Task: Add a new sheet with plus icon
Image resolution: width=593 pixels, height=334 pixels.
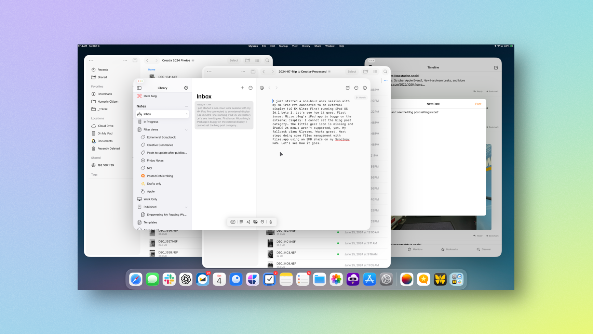Action: (242, 88)
